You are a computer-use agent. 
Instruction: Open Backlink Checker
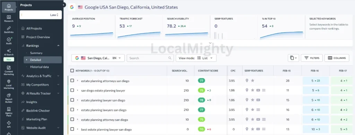pyautogui.click(x=38, y=111)
